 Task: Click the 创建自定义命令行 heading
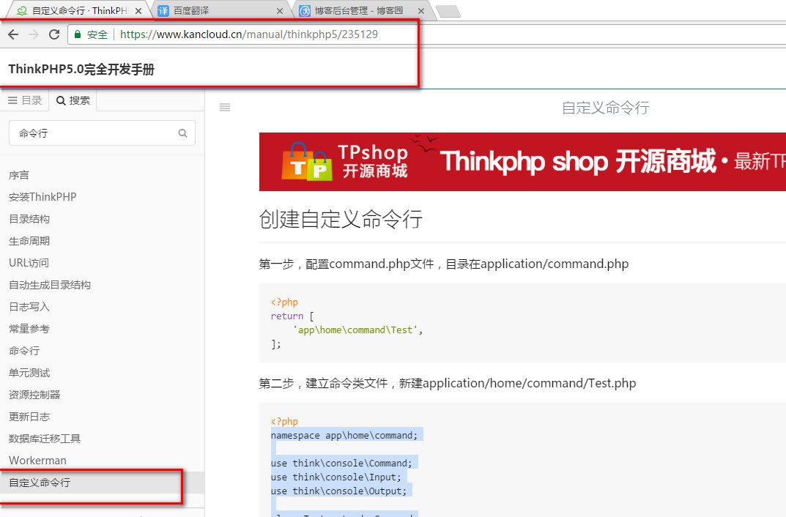(341, 220)
